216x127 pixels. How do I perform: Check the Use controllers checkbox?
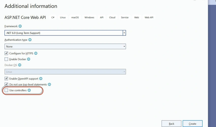(6, 90)
